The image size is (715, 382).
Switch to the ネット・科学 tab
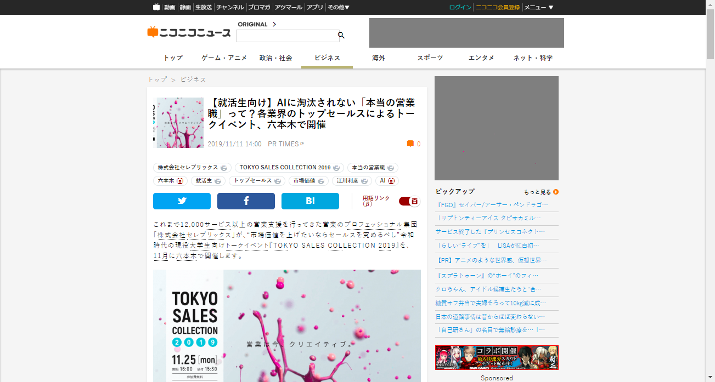[x=533, y=58]
